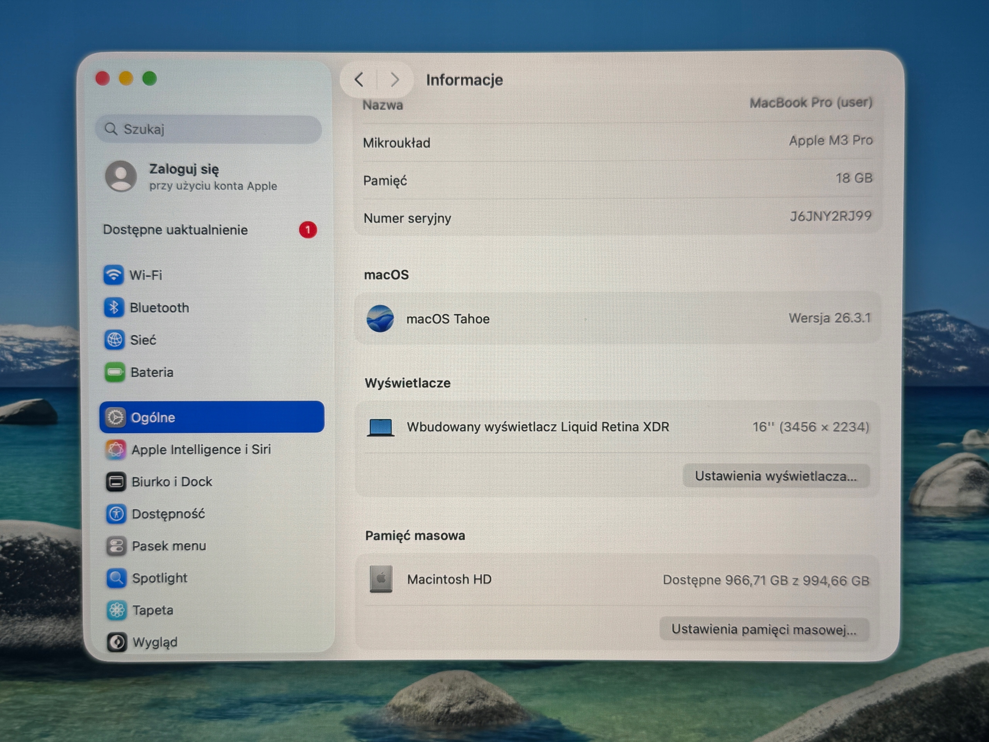This screenshot has height=742, width=989.
Task: Select the Wygląd appearance icon
Action: [117, 642]
